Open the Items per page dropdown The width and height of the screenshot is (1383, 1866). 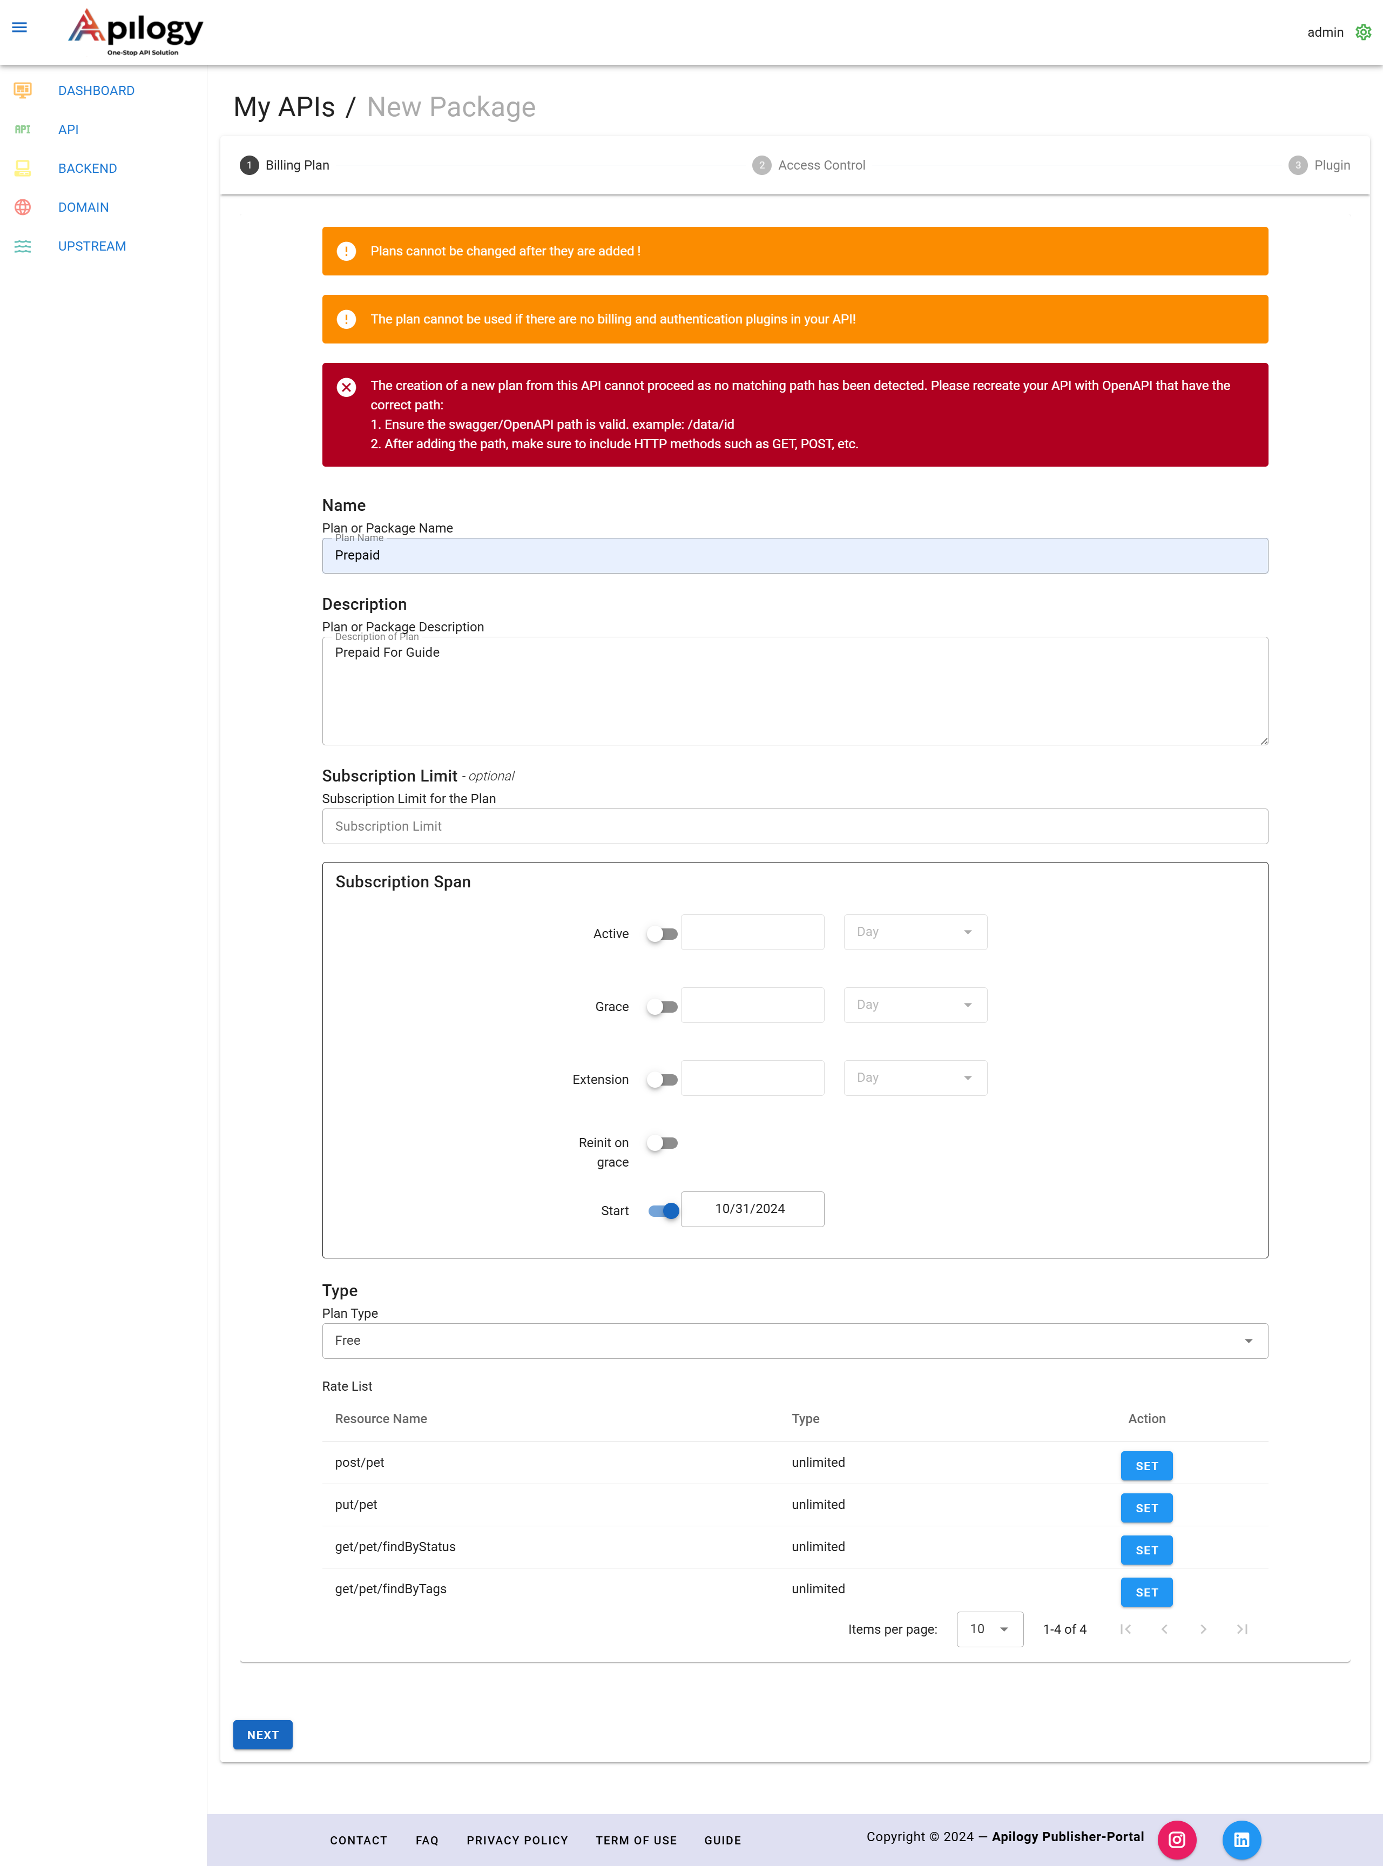[x=989, y=1629]
